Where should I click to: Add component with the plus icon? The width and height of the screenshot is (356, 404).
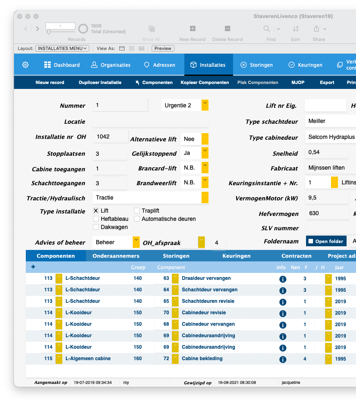point(33,267)
